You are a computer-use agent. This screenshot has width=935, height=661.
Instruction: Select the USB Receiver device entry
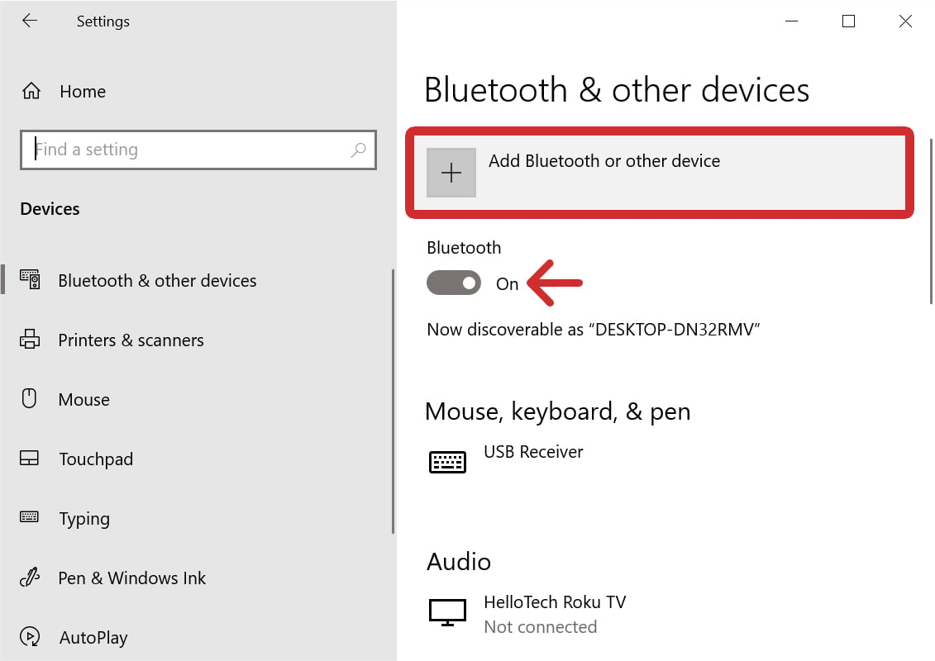point(533,452)
